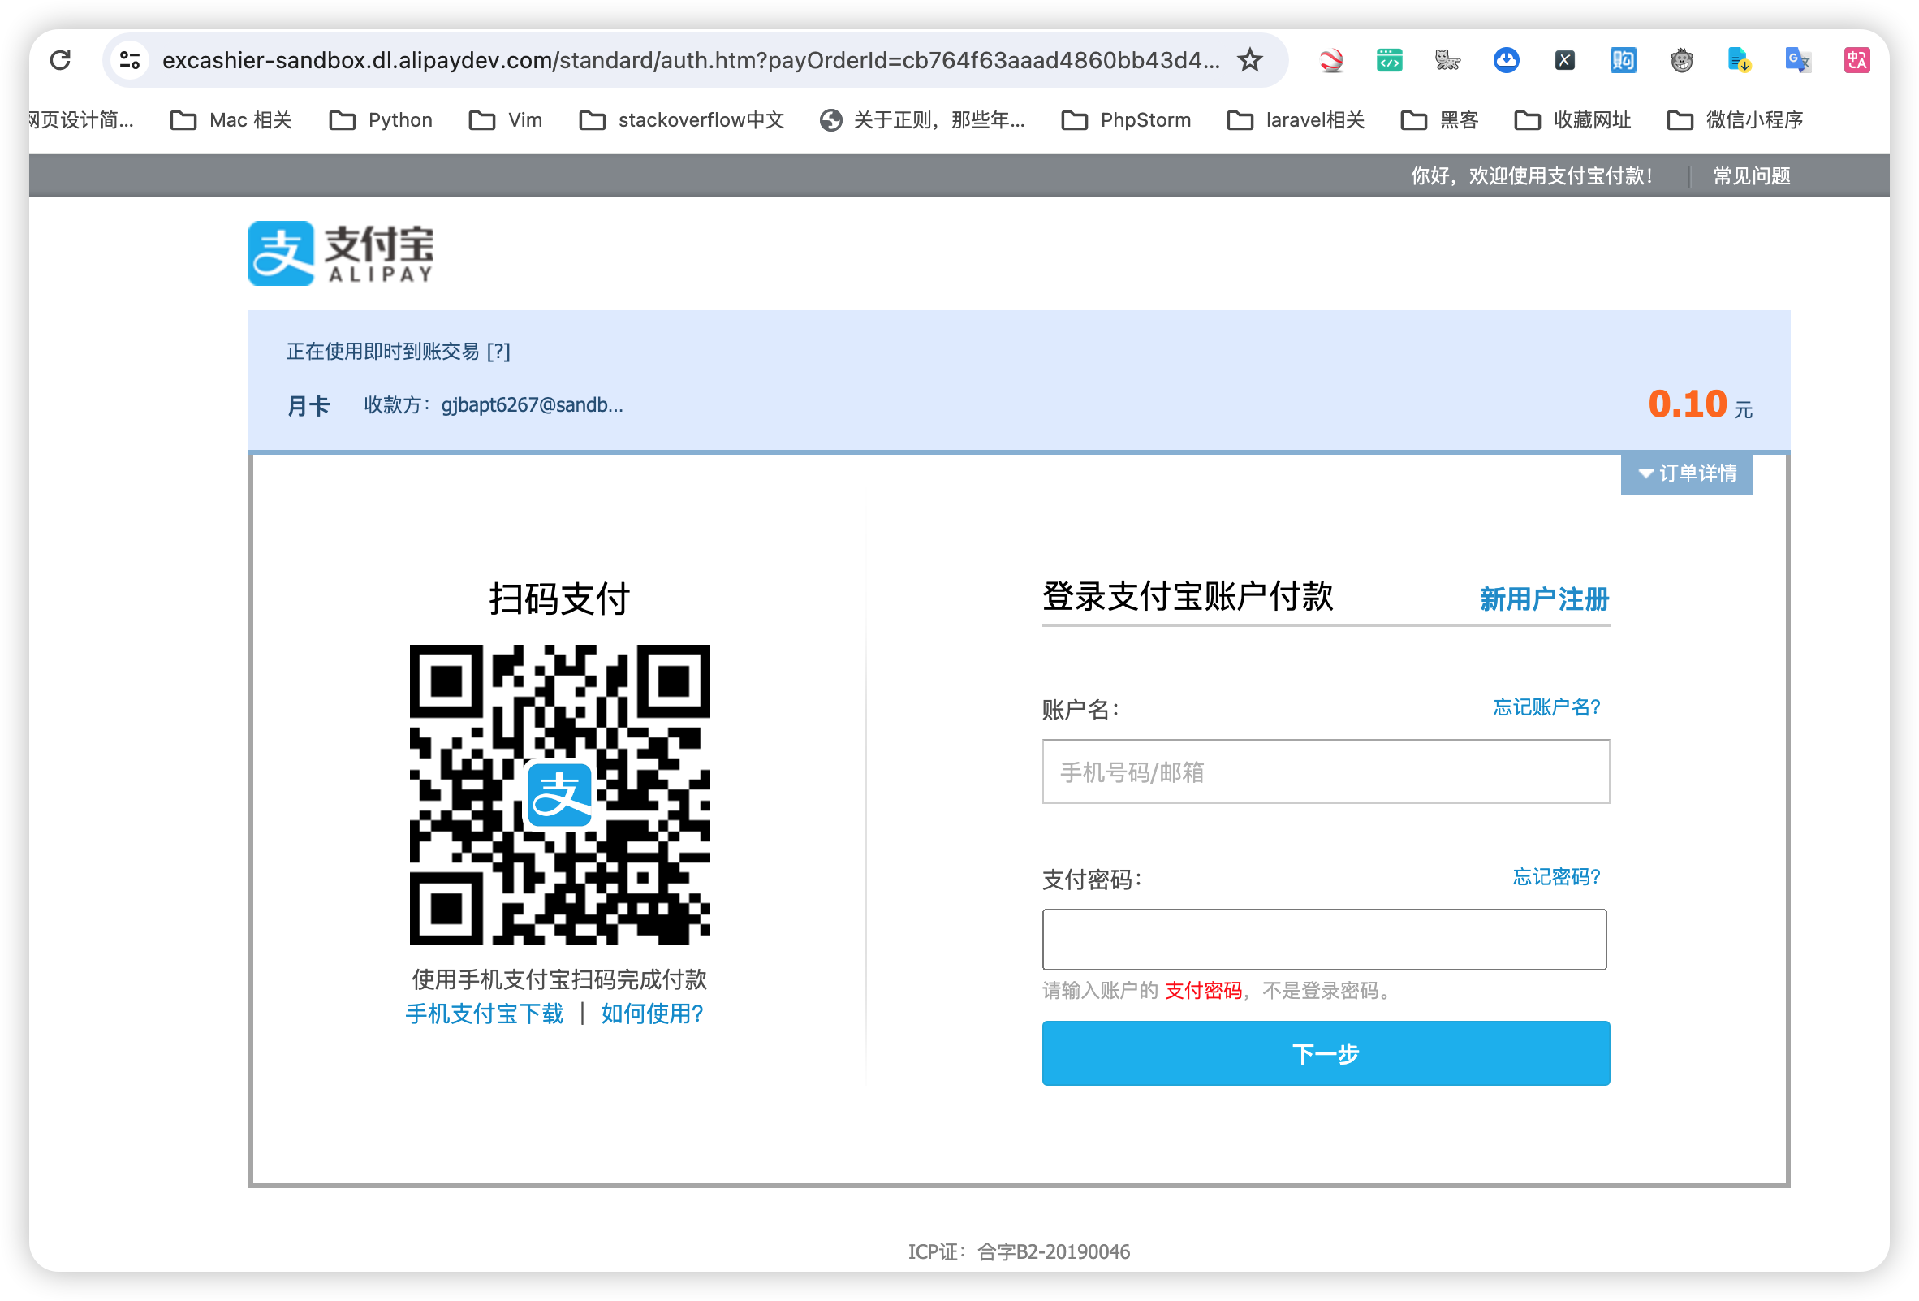The height and width of the screenshot is (1301, 1919).
Task: Open the blue cloud download extension
Action: 1506,59
